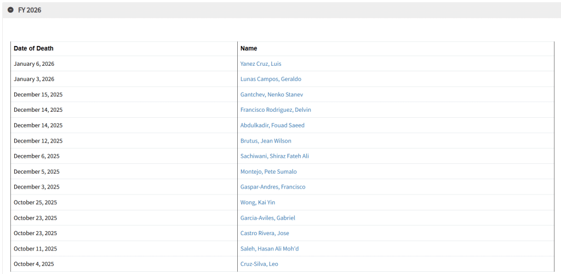The image size is (561, 274).
Task: Open Castro Rivera, Jose link
Action: tap(264, 233)
